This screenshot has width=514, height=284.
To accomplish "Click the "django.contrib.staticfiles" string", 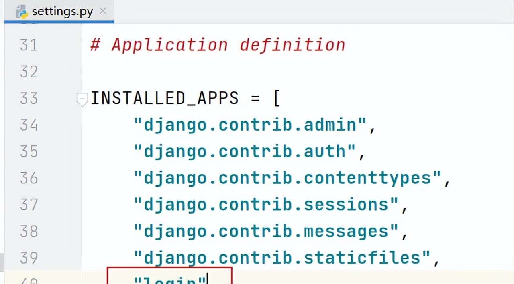I will click(282, 258).
